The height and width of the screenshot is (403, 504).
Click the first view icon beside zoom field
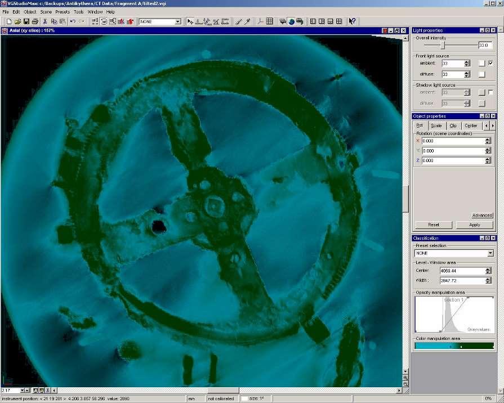[35, 391]
